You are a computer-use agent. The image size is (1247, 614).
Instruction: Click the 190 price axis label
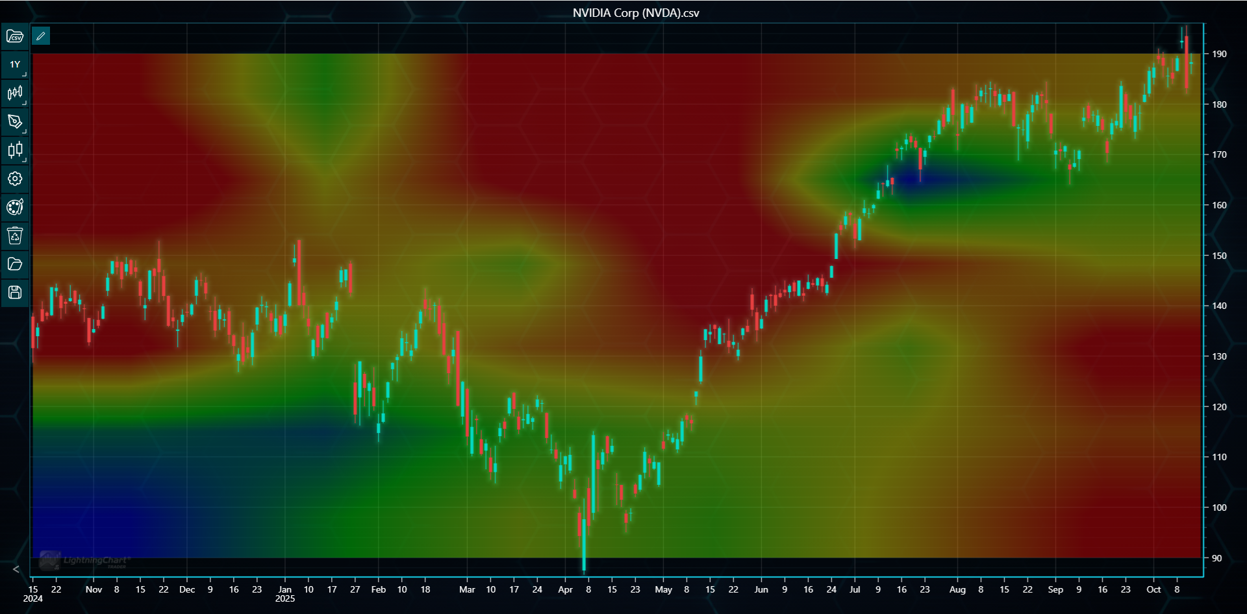click(1219, 54)
